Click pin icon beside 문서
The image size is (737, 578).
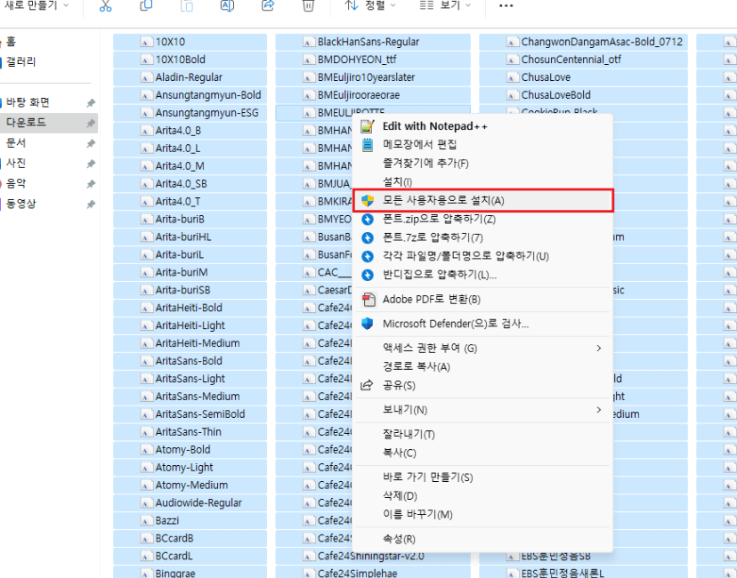click(91, 144)
